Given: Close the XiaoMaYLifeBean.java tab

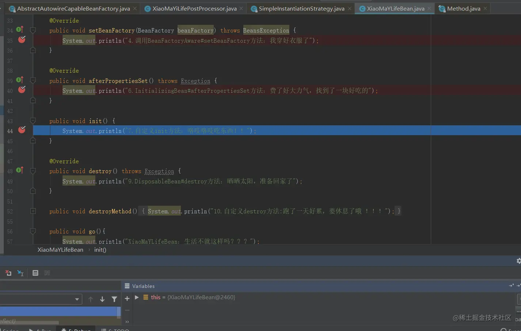Looking at the screenshot, I should pyautogui.click(x=429, y=8).
